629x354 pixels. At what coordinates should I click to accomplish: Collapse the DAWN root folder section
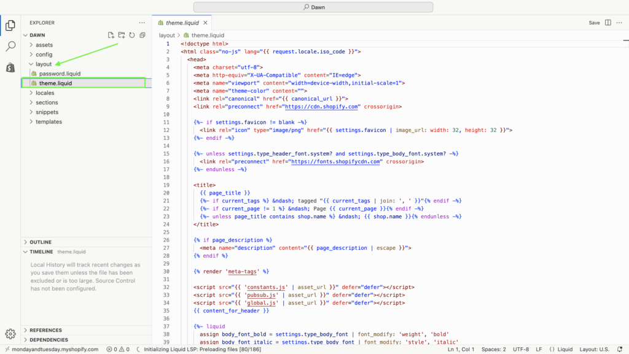click(25, 35)
